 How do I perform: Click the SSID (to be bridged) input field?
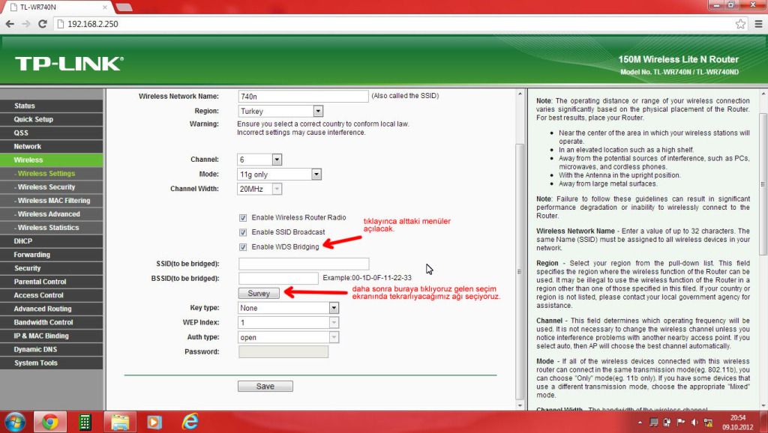(304, 264)
